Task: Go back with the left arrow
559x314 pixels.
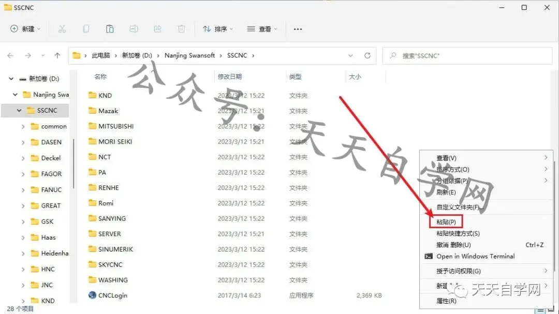Action: pos(10,55)
